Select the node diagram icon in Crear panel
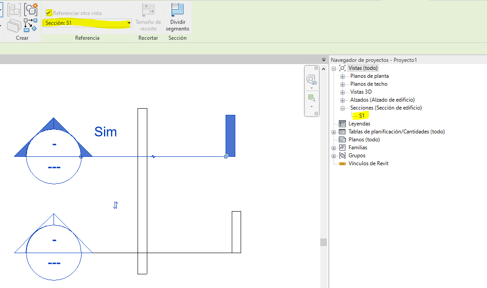This screenshot has height=288, width=487. click(30, 25)
